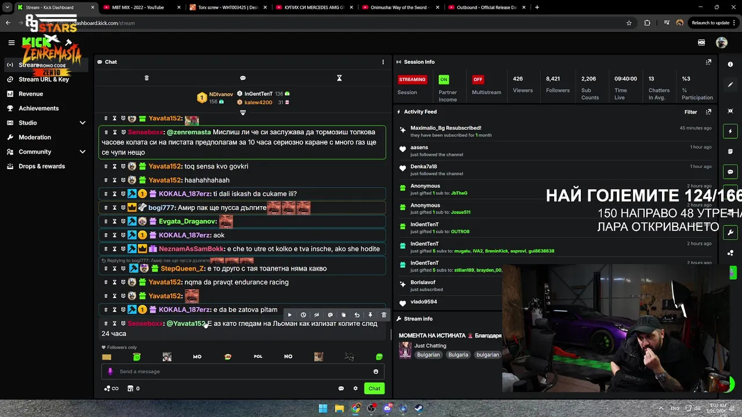Switch to the Torx screw browser tab
The image size is (742, 417).
[228, 8]
